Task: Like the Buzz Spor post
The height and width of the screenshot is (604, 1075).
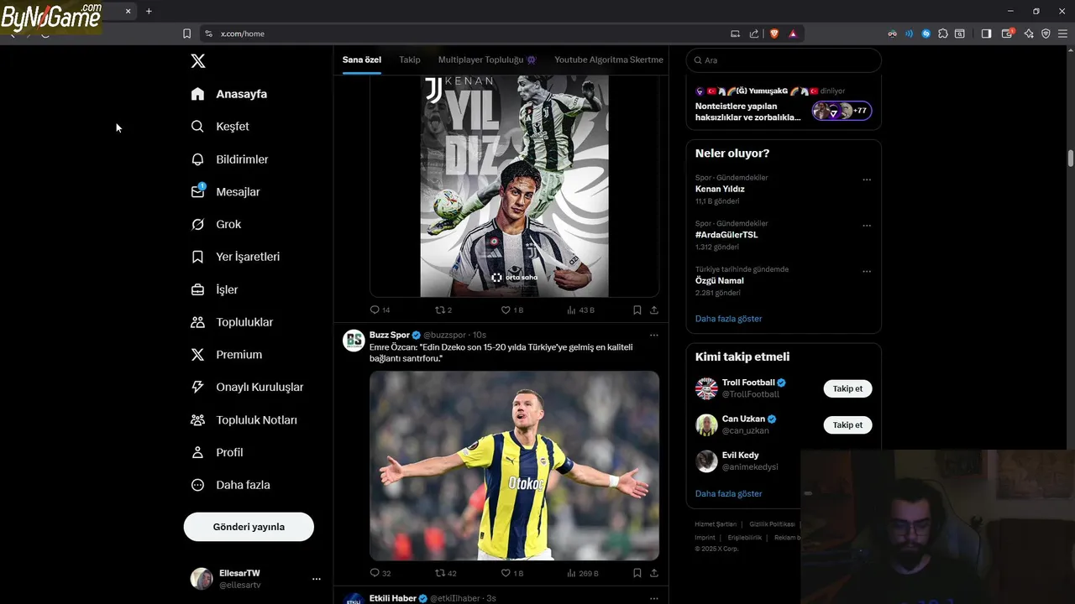Action: tap(511, 574)
